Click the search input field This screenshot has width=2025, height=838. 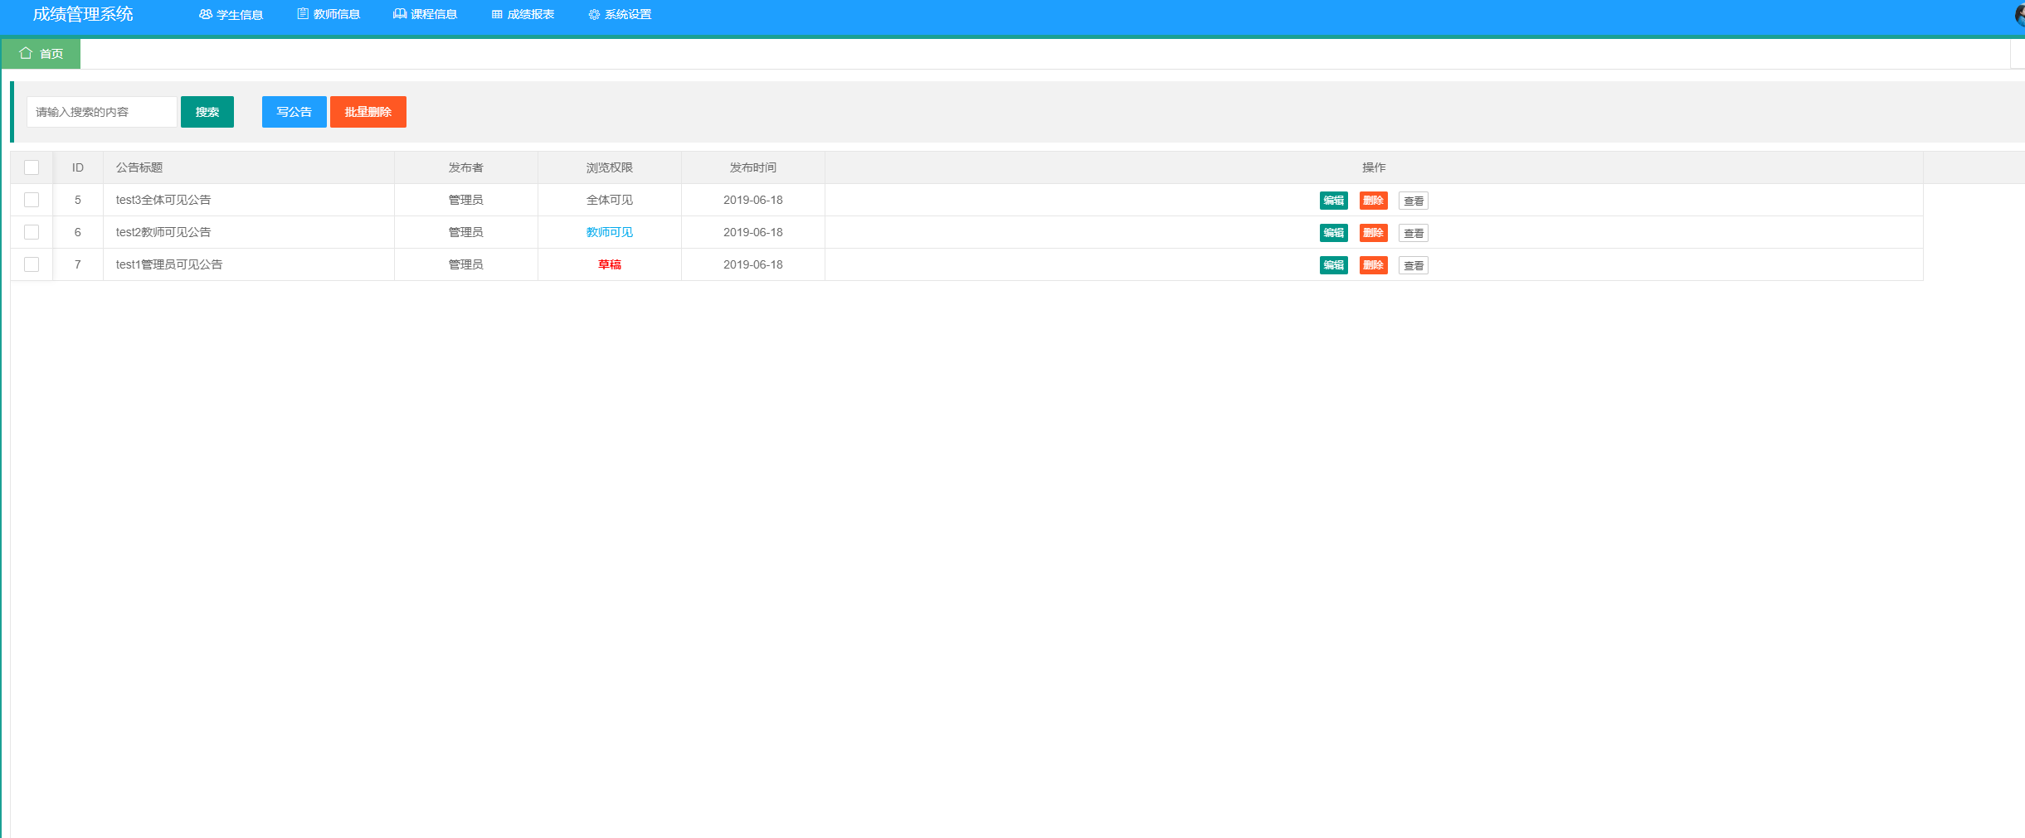pyautogui.click(x=101, y=112)
